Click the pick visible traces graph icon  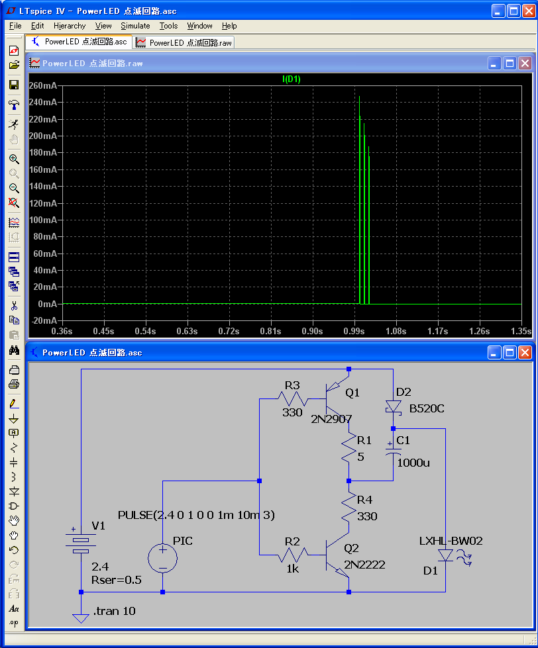[x=14, y=222]
